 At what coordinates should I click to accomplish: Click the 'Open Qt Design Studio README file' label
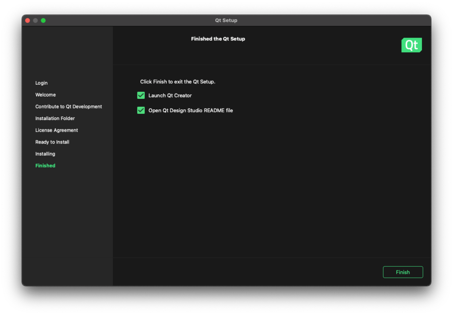pyautogui.click(x=190, y=110)
